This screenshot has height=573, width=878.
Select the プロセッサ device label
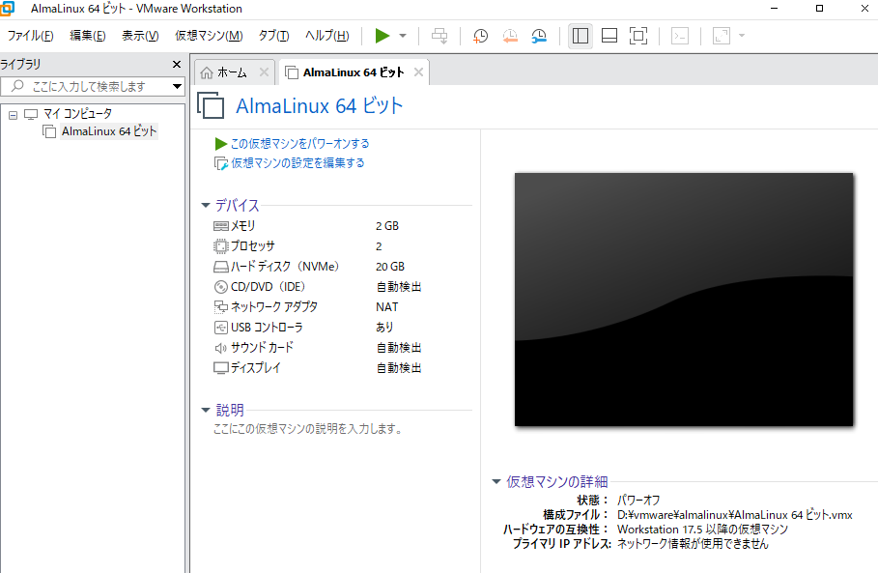(252, 245)
